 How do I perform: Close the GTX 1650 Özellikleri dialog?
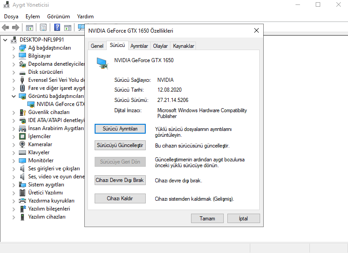coord(257,30)
